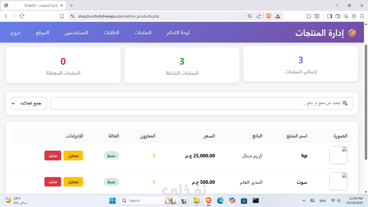368x207 pixels.
Task: Open browser hamburger main menu
Action: click(x=362, y=16)
